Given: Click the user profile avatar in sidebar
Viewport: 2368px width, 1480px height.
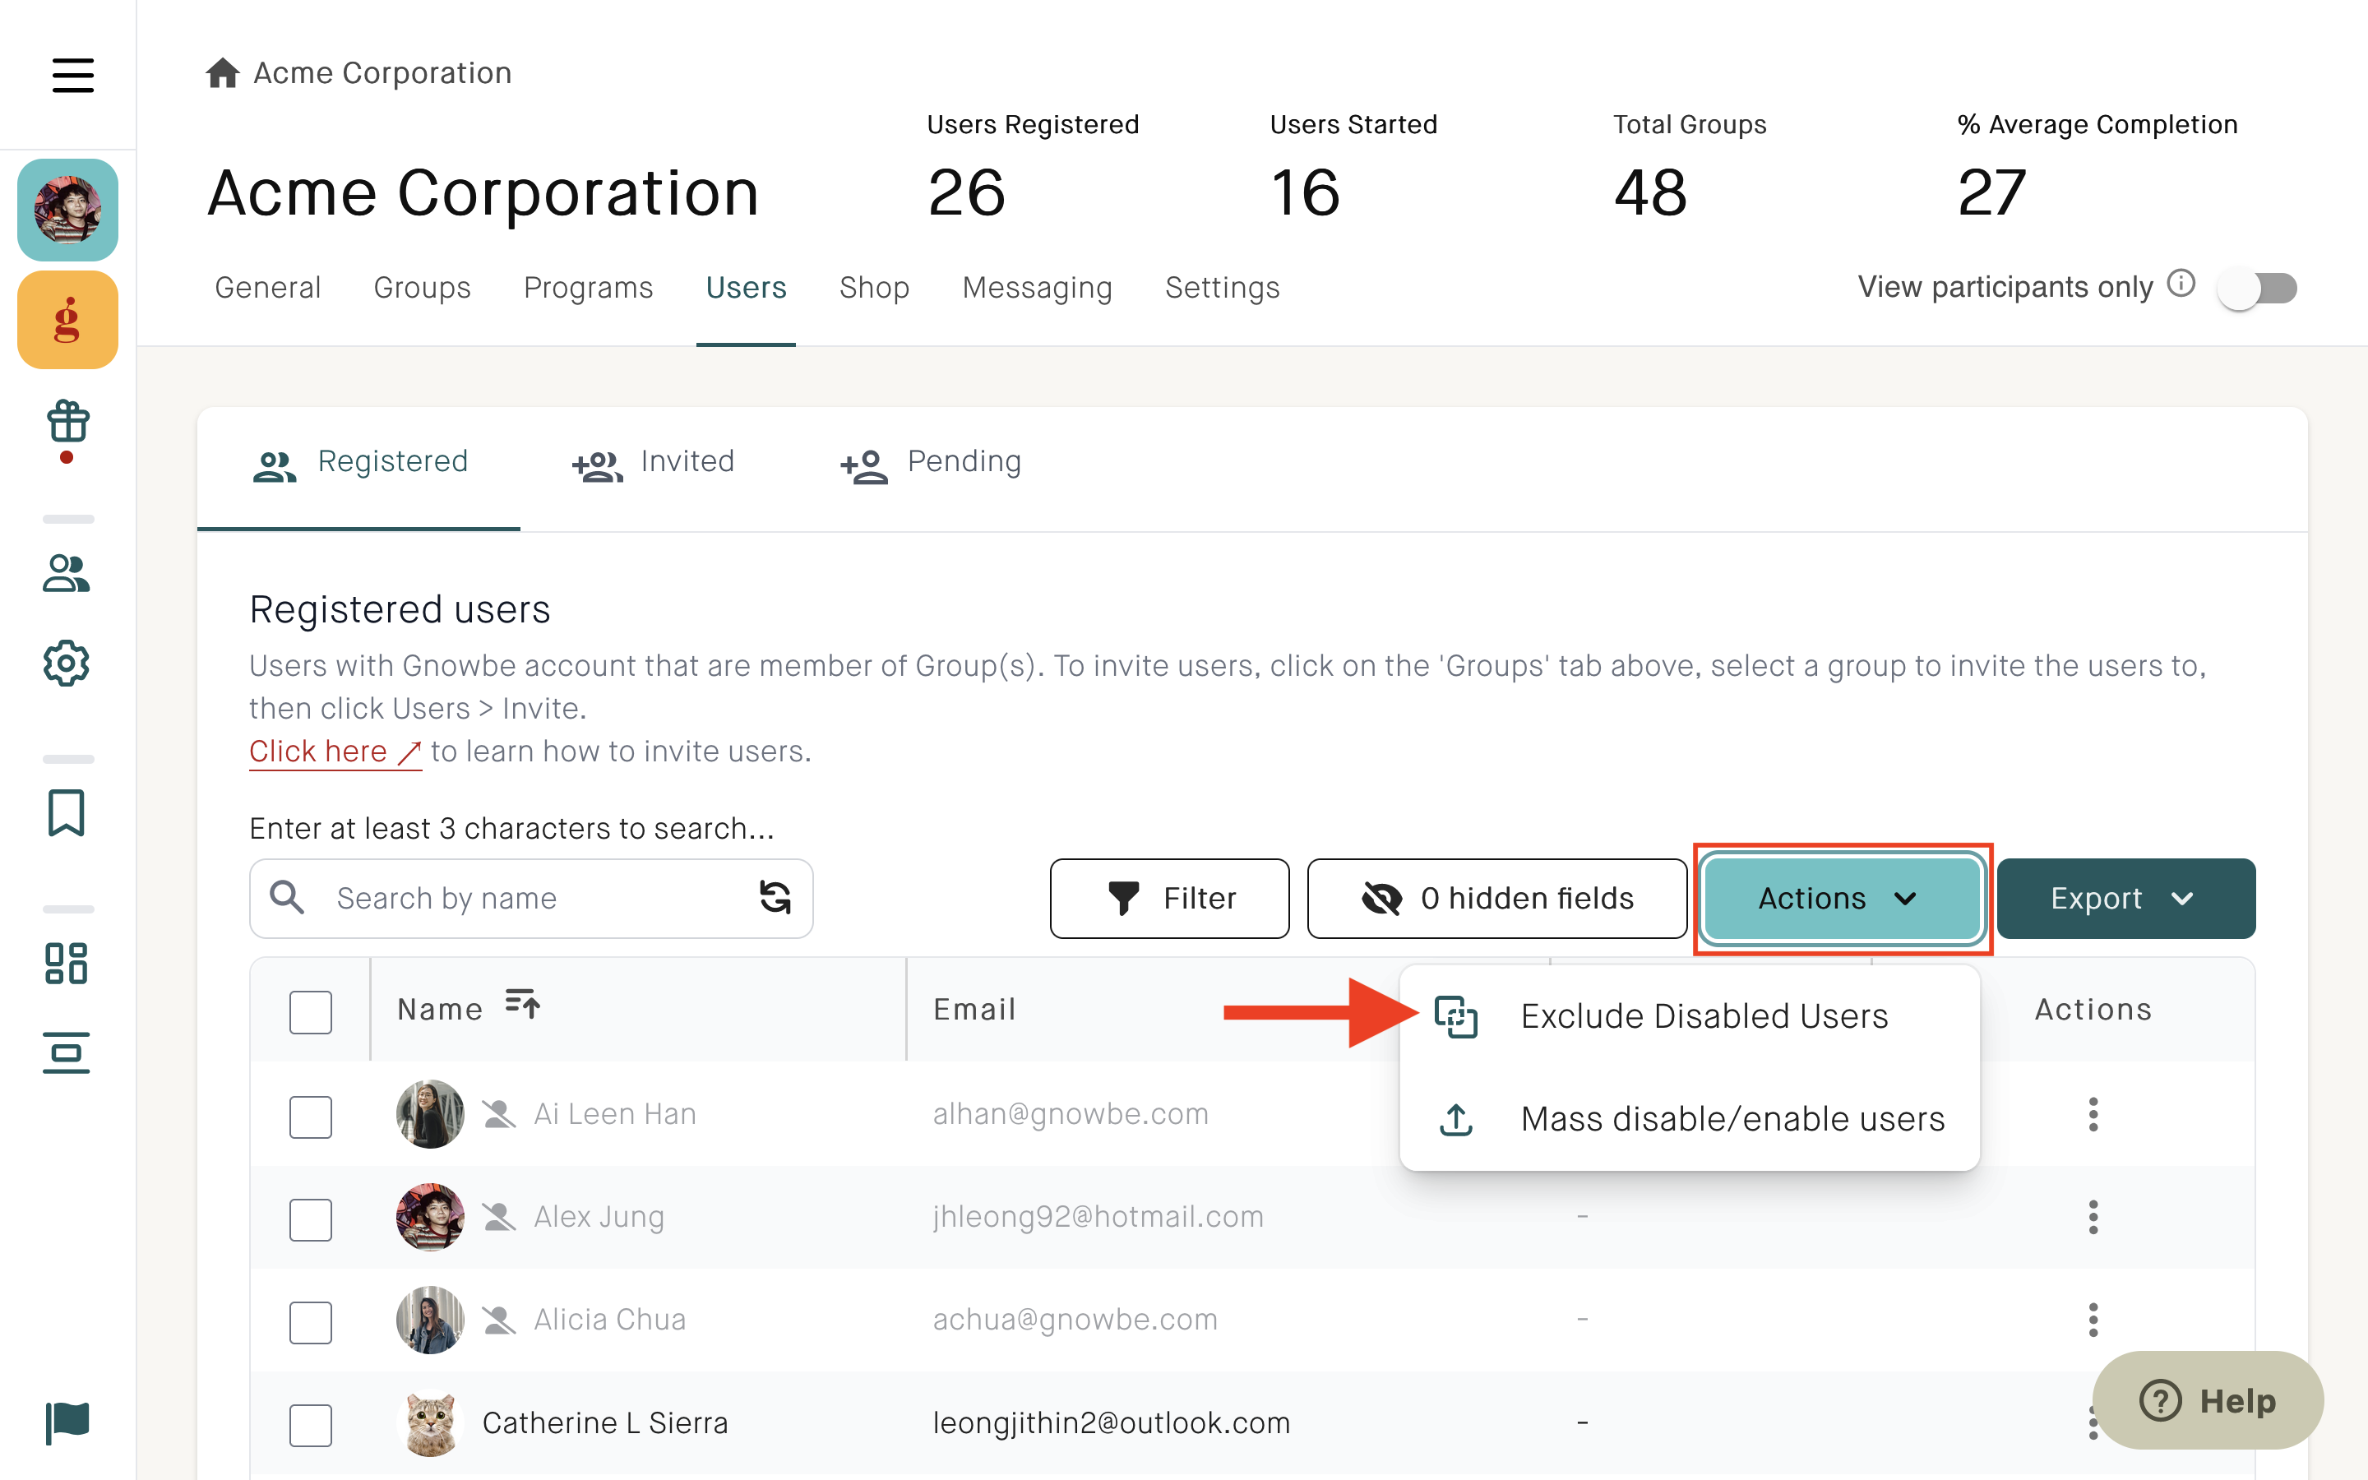Looking at the screenshot, I should (x=67, y=210).
